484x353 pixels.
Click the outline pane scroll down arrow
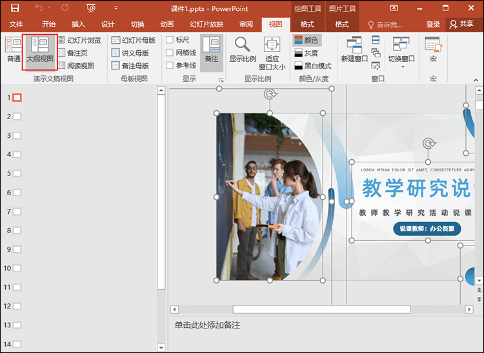[161, 347]
